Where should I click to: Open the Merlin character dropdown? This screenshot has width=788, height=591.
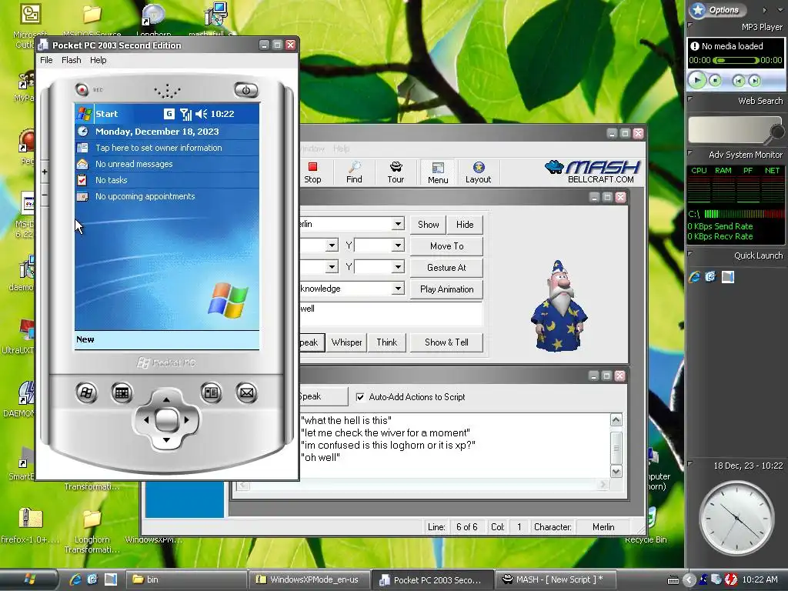398,224
